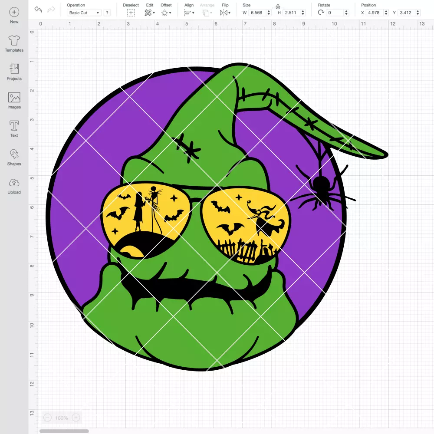Open the Flip dropdown
The height and width of the screenshot is (434, 434).
point(225,13)
